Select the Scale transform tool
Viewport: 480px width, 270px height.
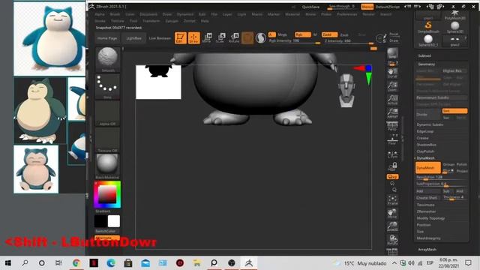coord(220,38)
